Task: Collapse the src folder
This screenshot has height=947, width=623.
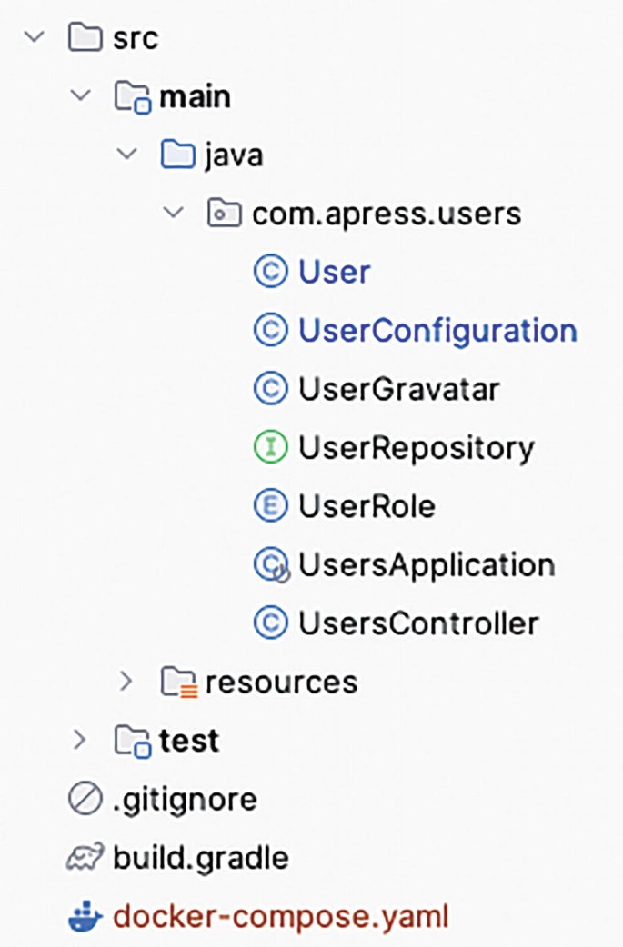Action: (x=35, y=37)
